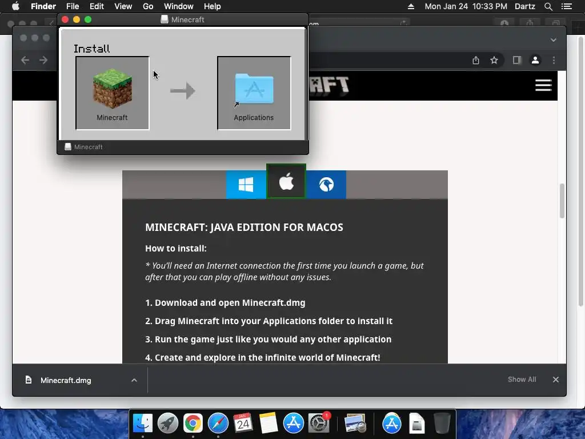
Task: Open the Chrome side panel icon
Action: [516, 60]
